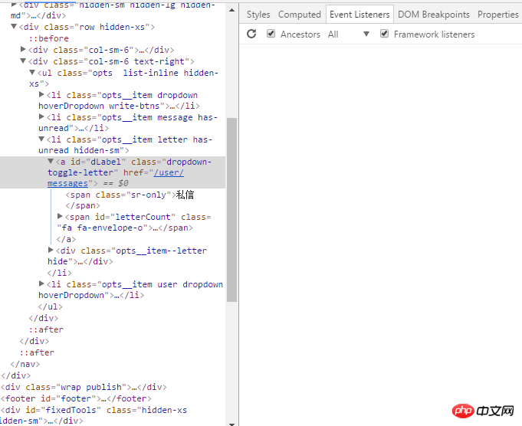Open the Properties tab

click(497, 15)
